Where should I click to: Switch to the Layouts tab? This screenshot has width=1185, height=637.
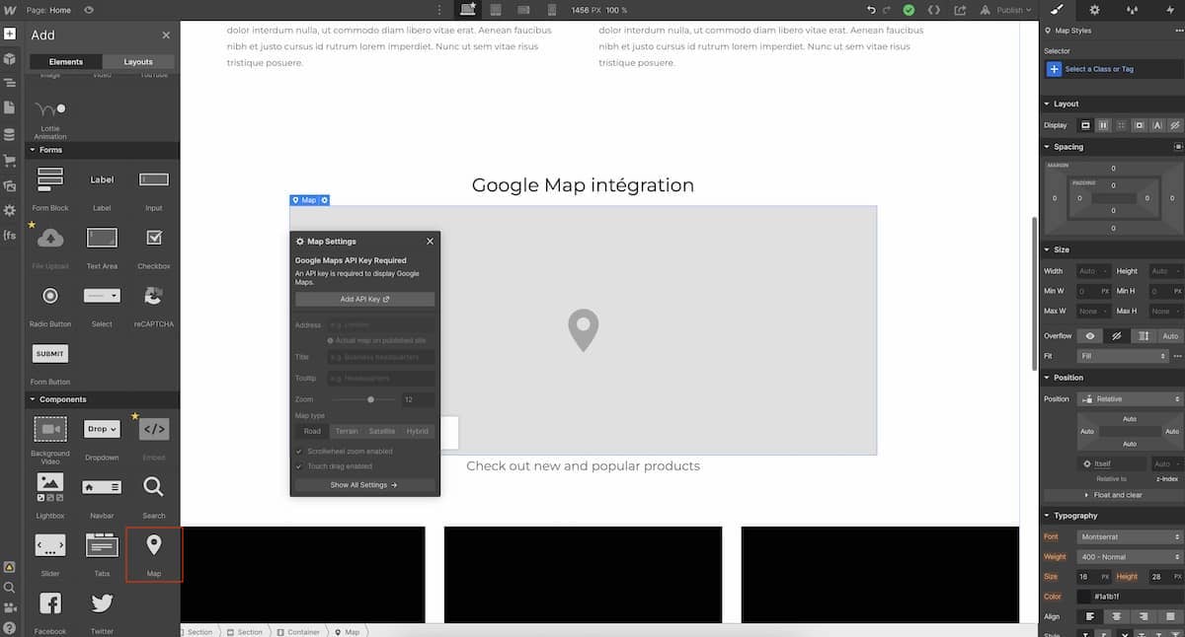coord(138,61)
